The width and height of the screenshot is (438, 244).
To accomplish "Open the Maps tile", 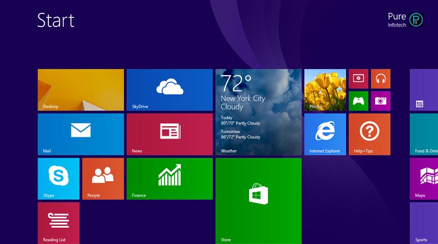I will pyautogui.click(x=424, y=179).
